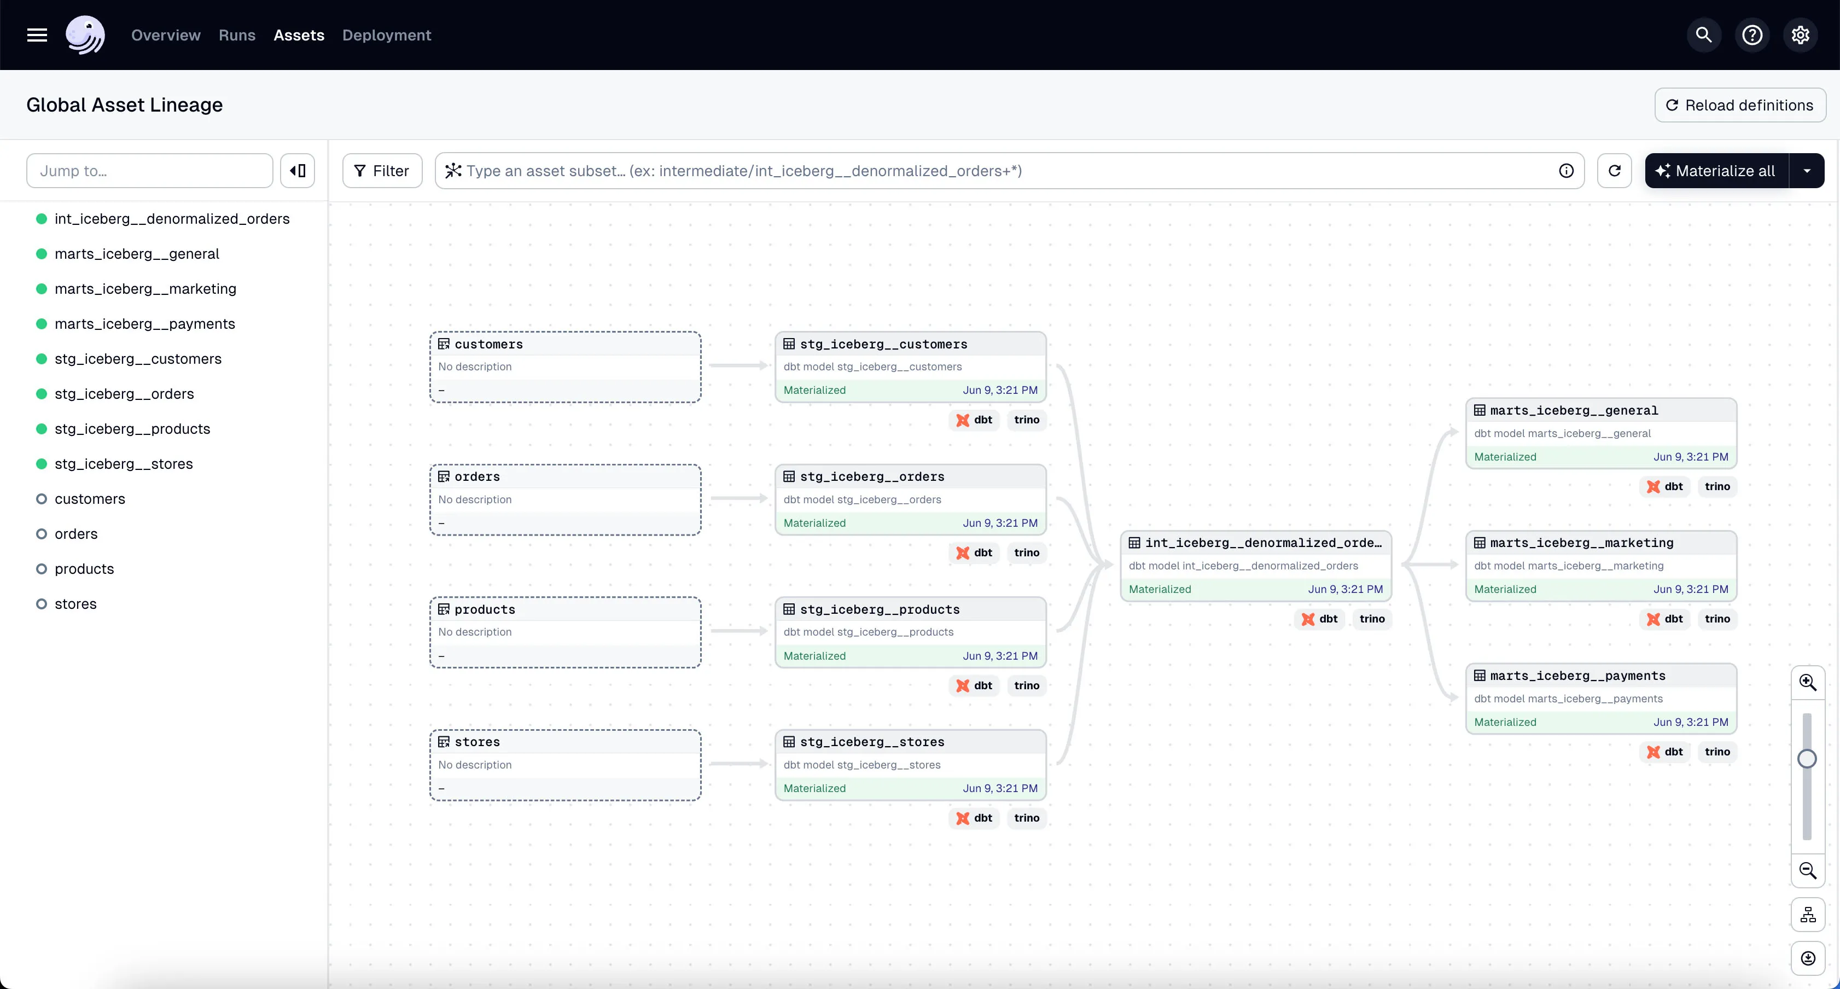Click Materialize all button
Image resolution: width=1840 pixels, height=989 pixels.
coord(1717,171)
